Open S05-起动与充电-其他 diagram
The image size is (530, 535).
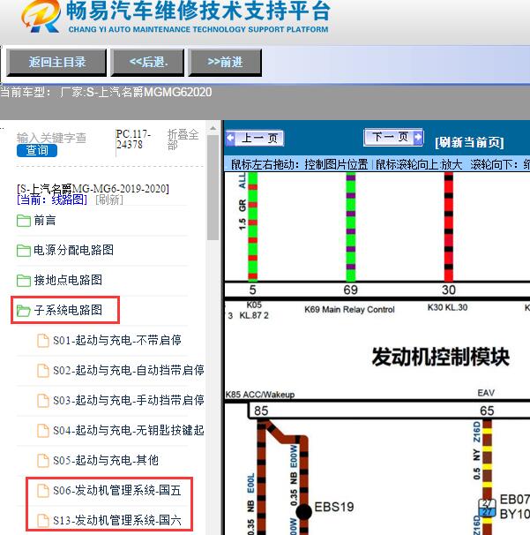[x=106, y=460]
